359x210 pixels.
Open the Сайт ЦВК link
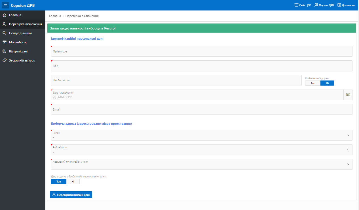(x=303, y=5)
